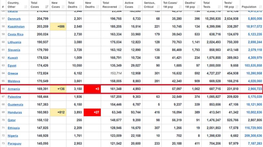Sort by Tests/1M pop column icon
The height and width of the screenshot is (147, 263).
tap(237, 7)
